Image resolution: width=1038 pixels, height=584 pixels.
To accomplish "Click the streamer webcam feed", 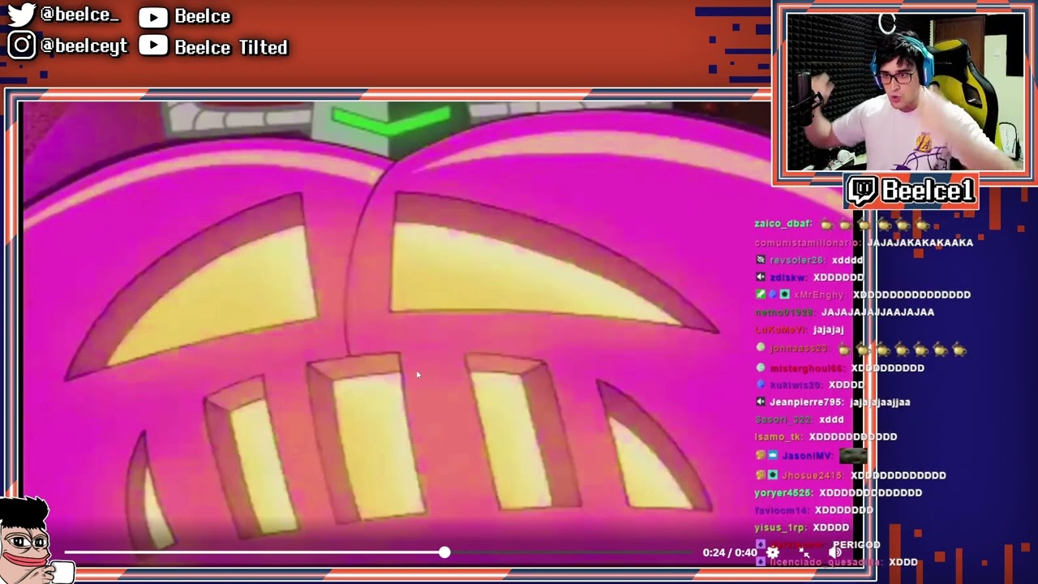I will click(905, 92).
